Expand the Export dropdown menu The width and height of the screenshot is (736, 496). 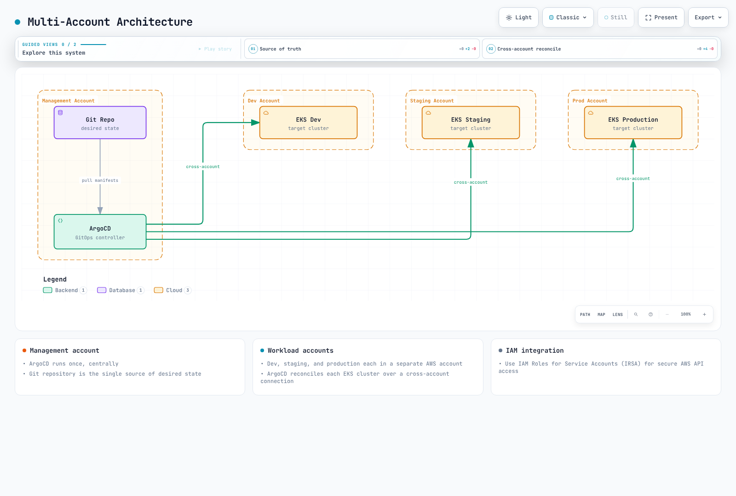(708, 17)
